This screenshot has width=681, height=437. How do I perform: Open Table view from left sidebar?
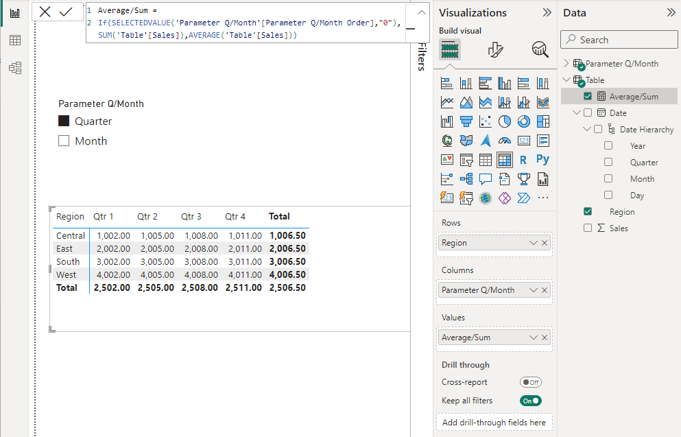(15, 40)
